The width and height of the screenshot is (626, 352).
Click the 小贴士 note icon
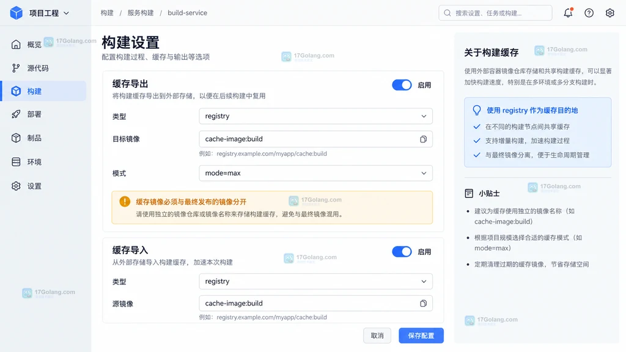click(469, 194)
